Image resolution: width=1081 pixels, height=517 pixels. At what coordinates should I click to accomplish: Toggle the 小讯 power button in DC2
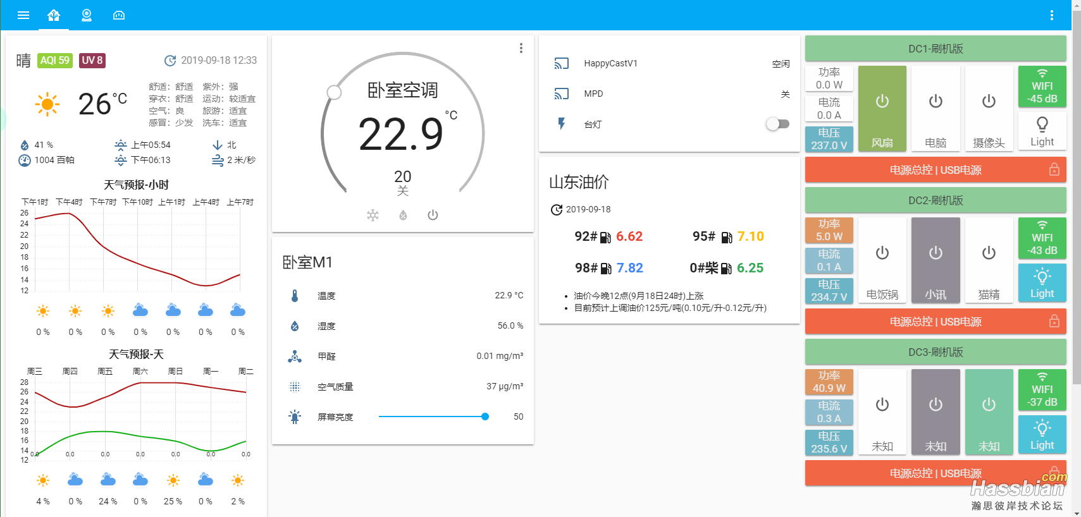tap(936, 260)
